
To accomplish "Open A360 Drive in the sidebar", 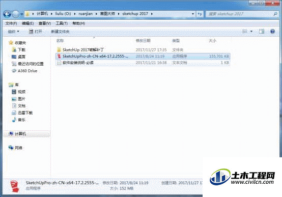I will pyautogui.click(x=27, y=71).
